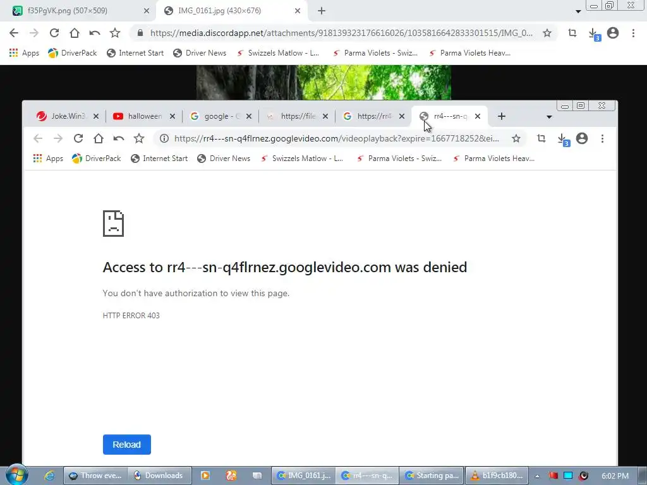Click forest image thumbnail in back window
This screenshot has width=647, height=485.
point(323,82)
